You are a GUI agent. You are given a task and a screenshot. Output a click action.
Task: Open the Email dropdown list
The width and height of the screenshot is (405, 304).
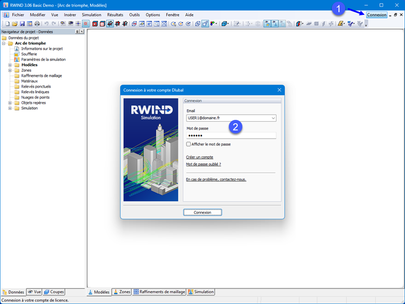[273, 118]
